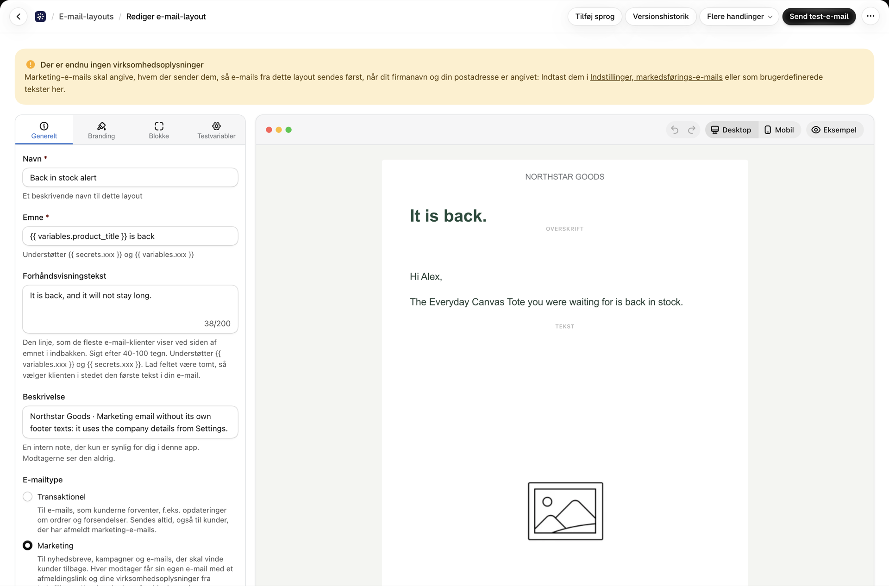This screenshot has width=889, height=586.
Task: Expand the Flere handlinger dropdown
Action: pyautogui.click(x=739, y=17)
